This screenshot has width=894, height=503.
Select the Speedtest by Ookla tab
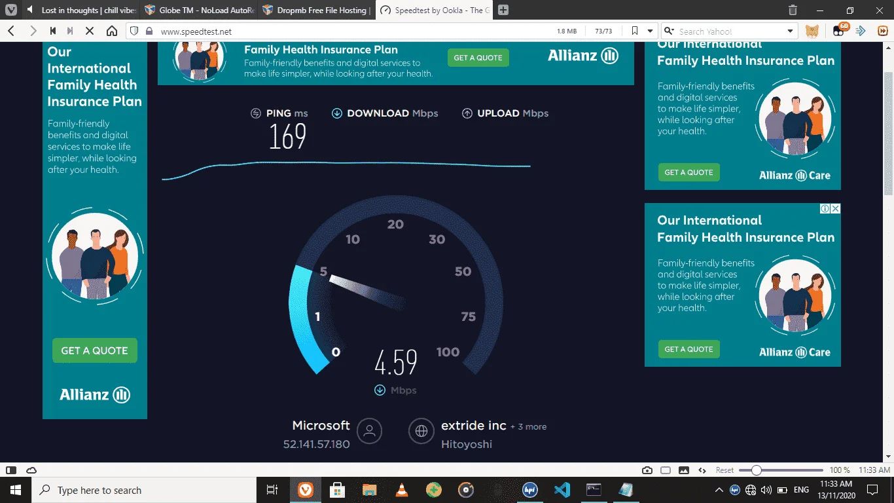point(435,10)
